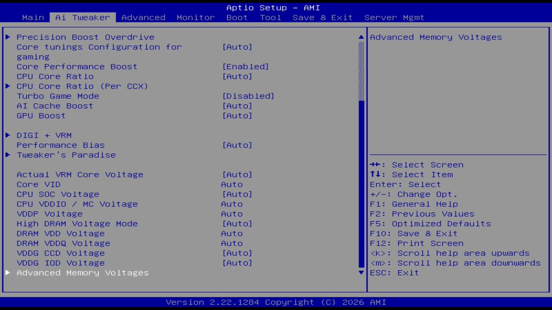Edit the DRAM VDDQ Voltage field
Screen dimensions: 552x310
pos(232,243)
